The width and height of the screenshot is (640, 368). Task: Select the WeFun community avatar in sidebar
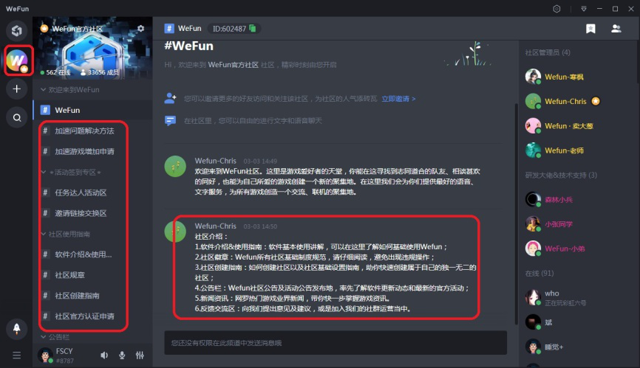[17, 60]
